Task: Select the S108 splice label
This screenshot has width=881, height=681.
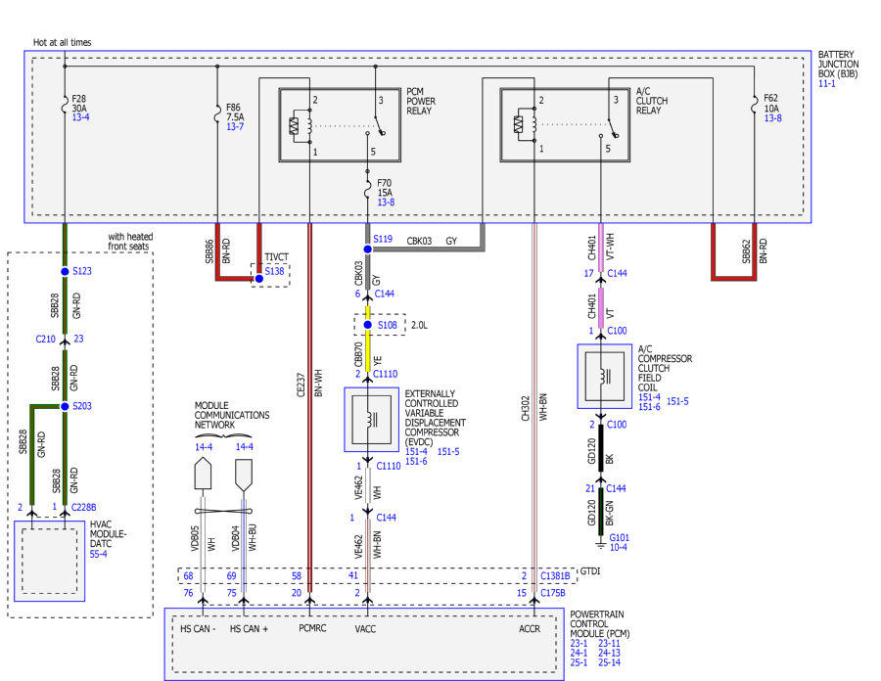Action: [387, 325]
